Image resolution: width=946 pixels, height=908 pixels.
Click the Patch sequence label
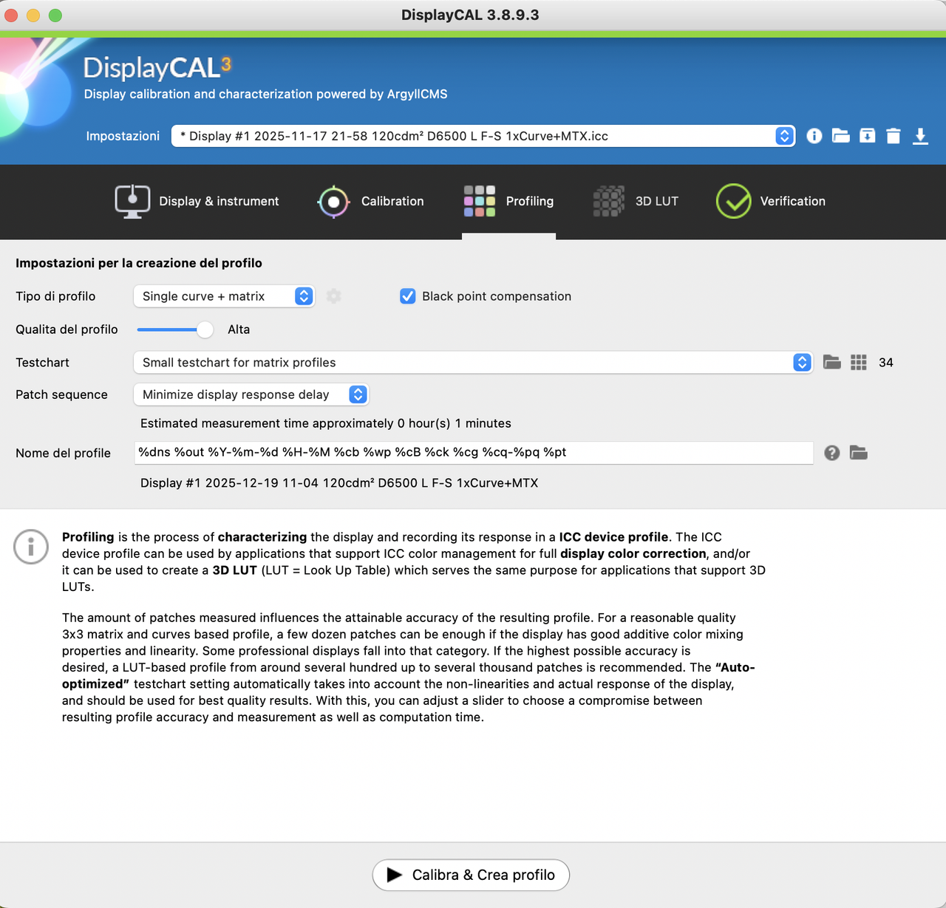point(61,395)
